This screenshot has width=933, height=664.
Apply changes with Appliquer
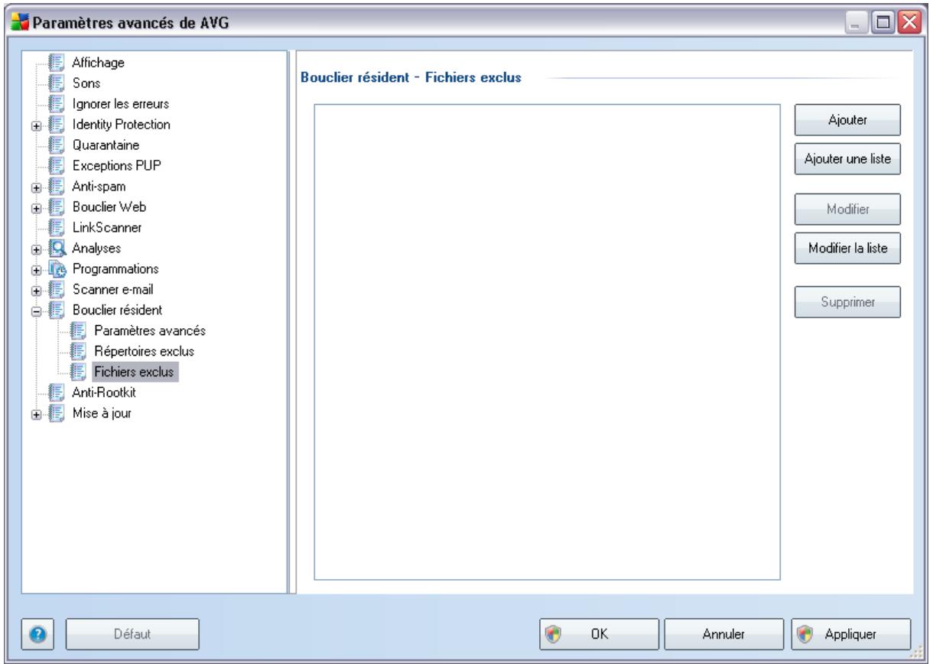851,634
